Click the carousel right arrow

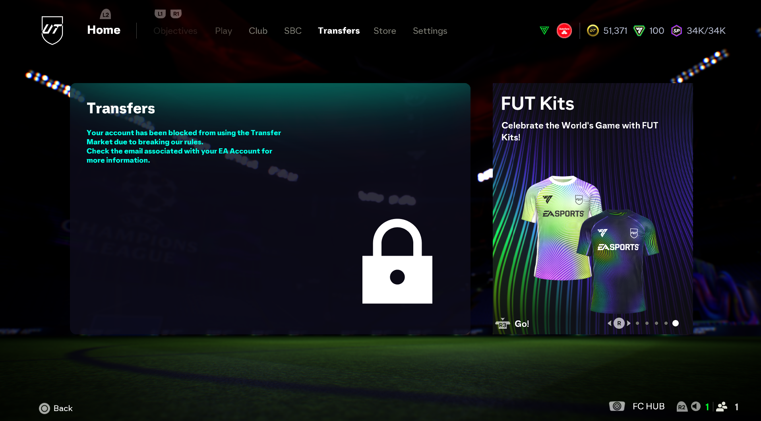[x=629, y=323]
